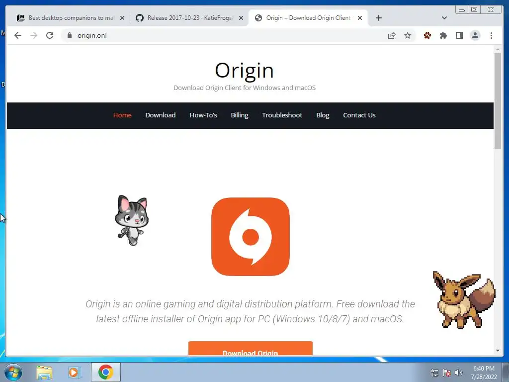The width and height of the screenshot is (509, 382).
Task: Click the walking gray cat companion
Action: pos(132,220)
